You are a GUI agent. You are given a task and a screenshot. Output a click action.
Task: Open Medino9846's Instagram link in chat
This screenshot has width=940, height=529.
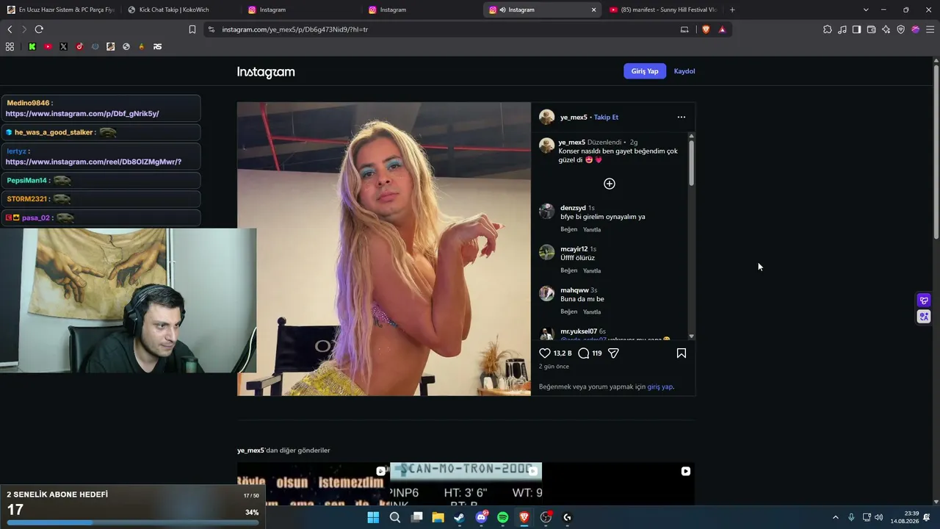point(82,114)
